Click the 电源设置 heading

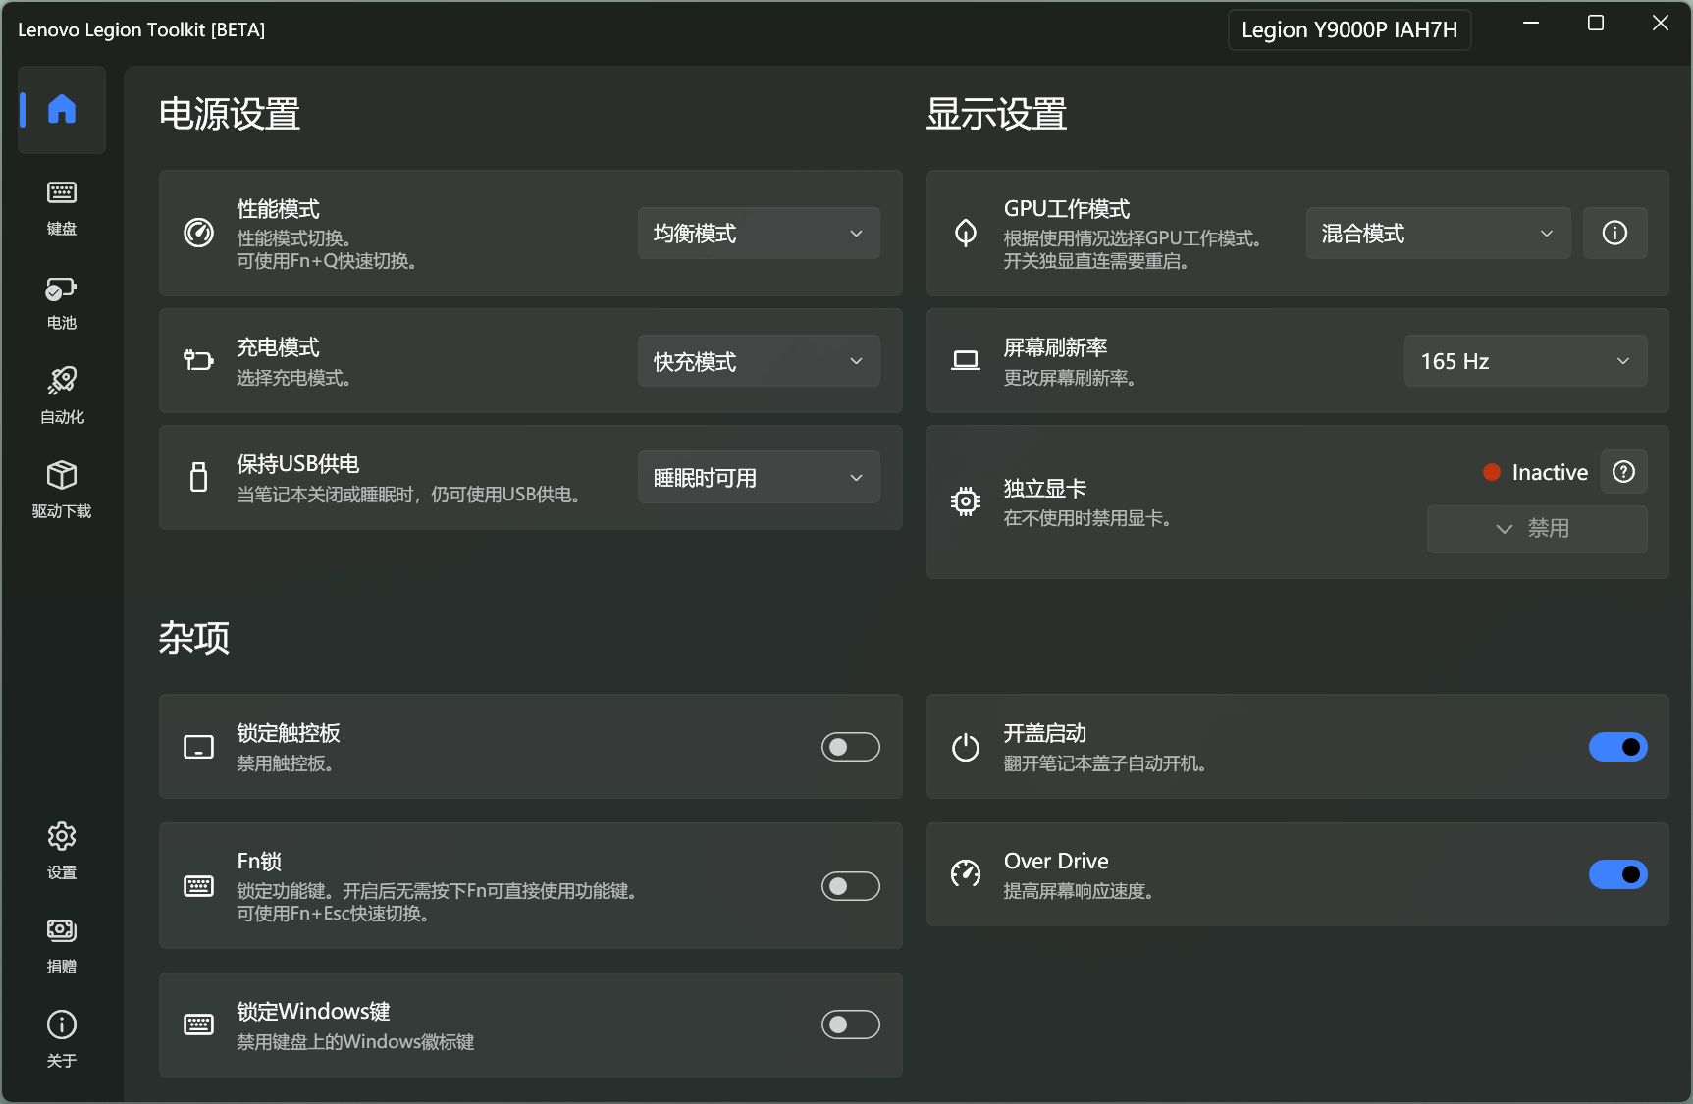coord(230,114)
